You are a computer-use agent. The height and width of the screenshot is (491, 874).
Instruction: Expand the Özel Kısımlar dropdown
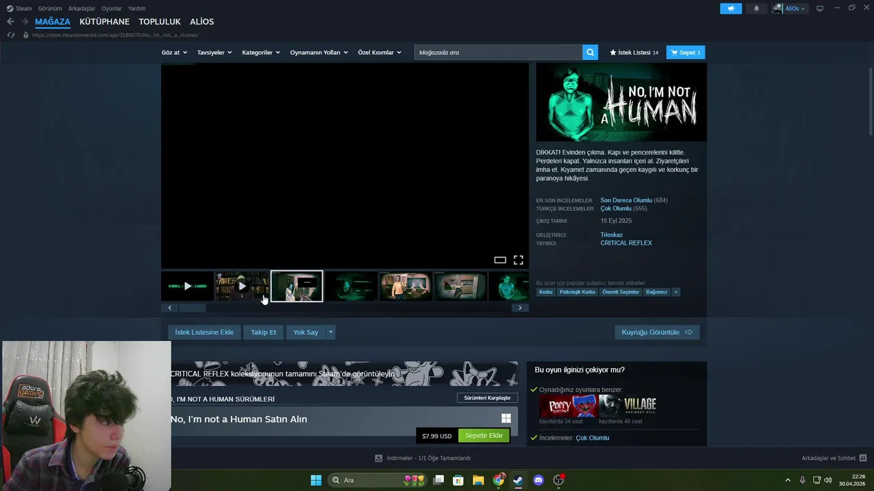(x=380, y=53)
